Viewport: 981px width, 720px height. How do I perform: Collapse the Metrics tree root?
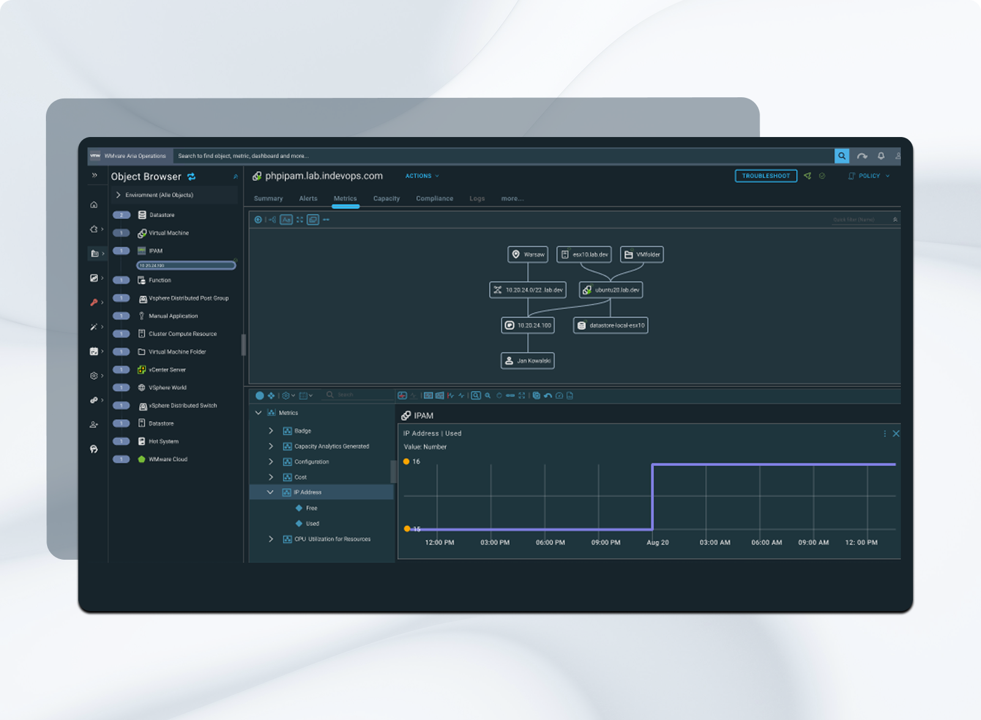(258, 413)
